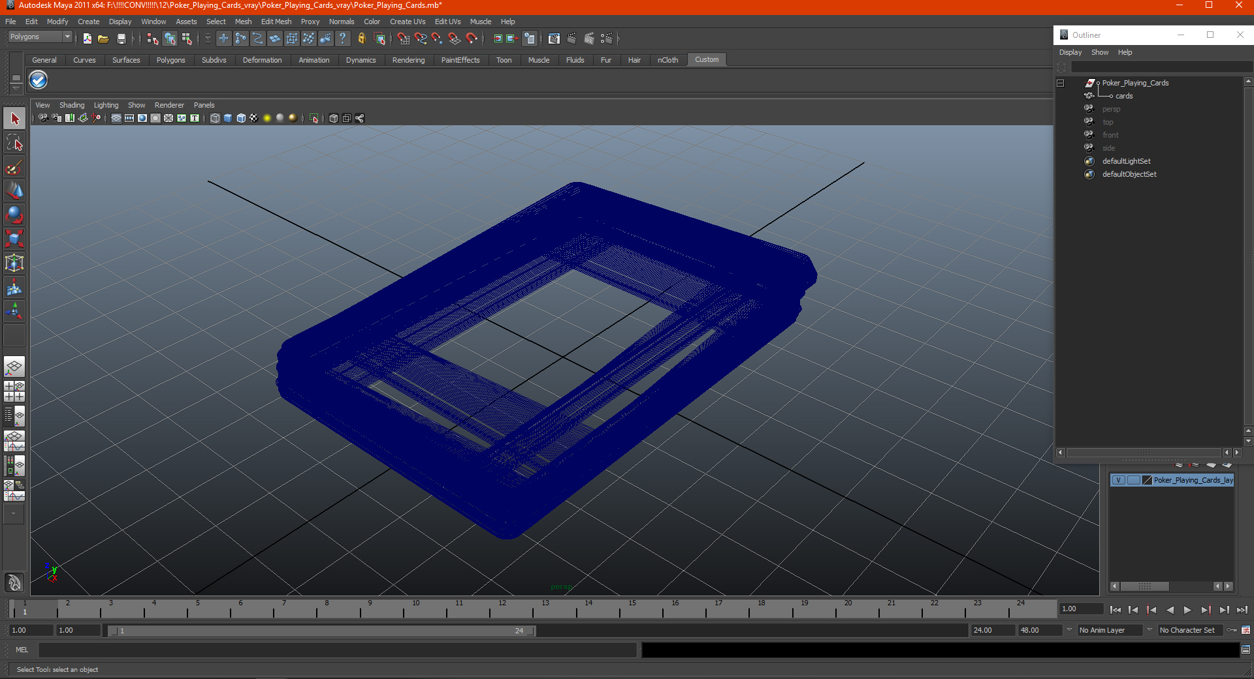
Task: Toggle textured display checker icon
Action: 254,118
